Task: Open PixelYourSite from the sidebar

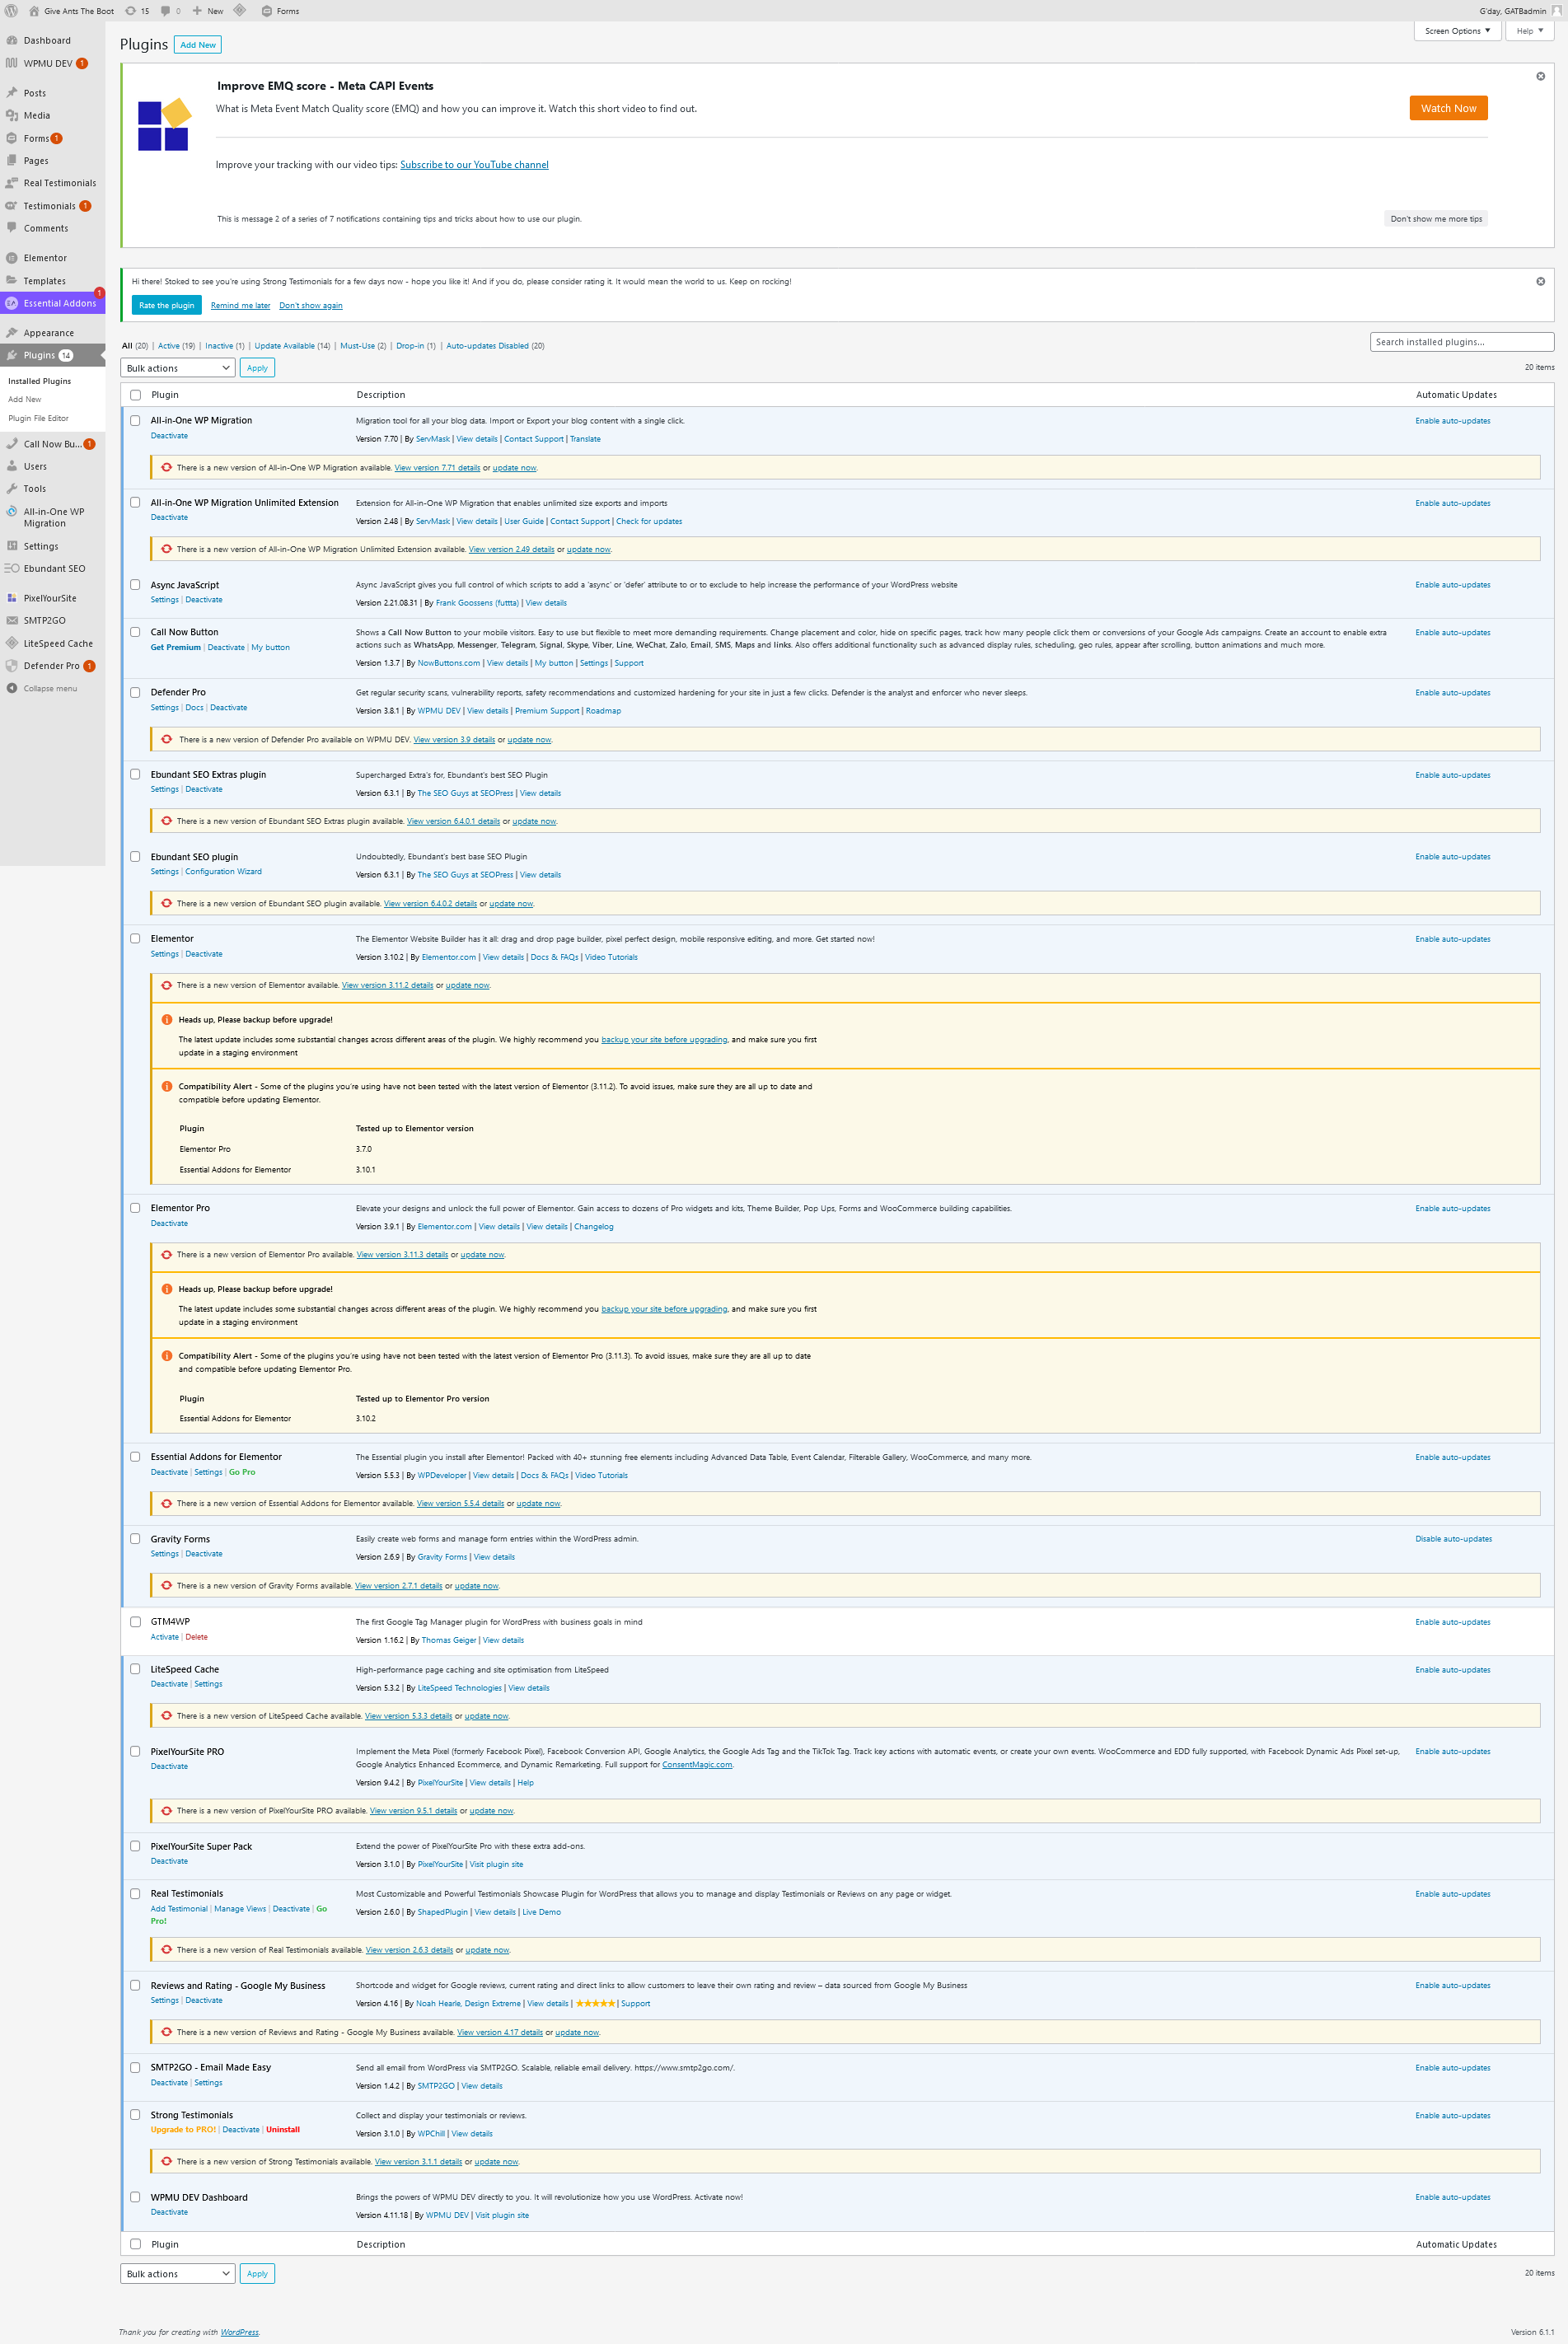Action: tap(49, 598)
